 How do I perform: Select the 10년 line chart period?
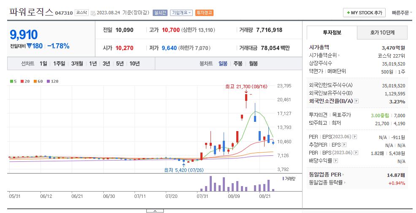[135, 63]
